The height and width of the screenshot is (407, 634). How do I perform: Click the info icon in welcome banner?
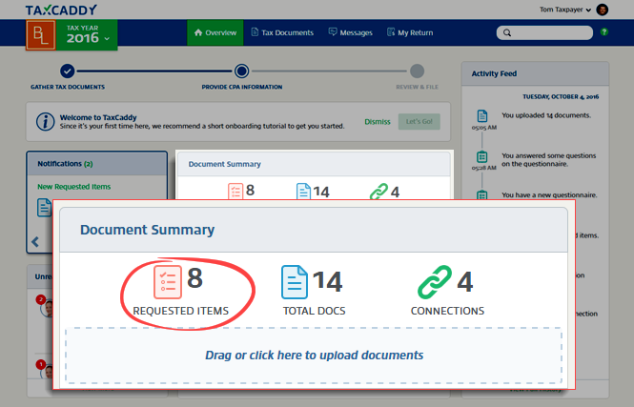[46, 122]
